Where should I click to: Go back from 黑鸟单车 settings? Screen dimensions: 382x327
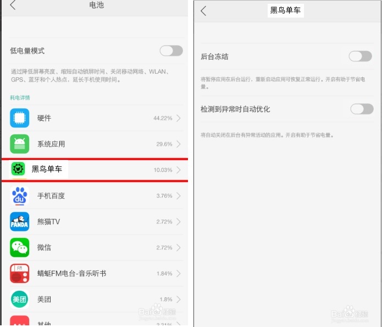pos(203,11)
